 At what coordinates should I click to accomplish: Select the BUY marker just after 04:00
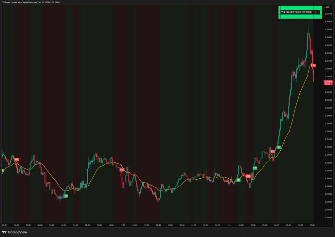click(x=278, y=147)
